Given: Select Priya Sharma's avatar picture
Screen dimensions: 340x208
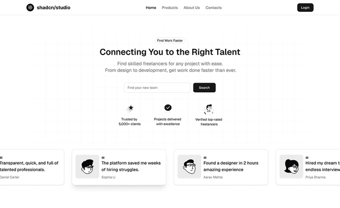Looking at the screenshot, I should coord(291,166).
